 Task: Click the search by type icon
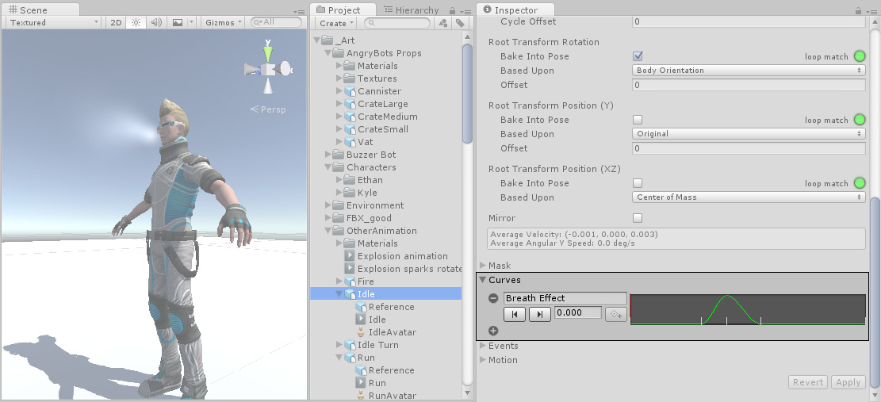[443, 24]
